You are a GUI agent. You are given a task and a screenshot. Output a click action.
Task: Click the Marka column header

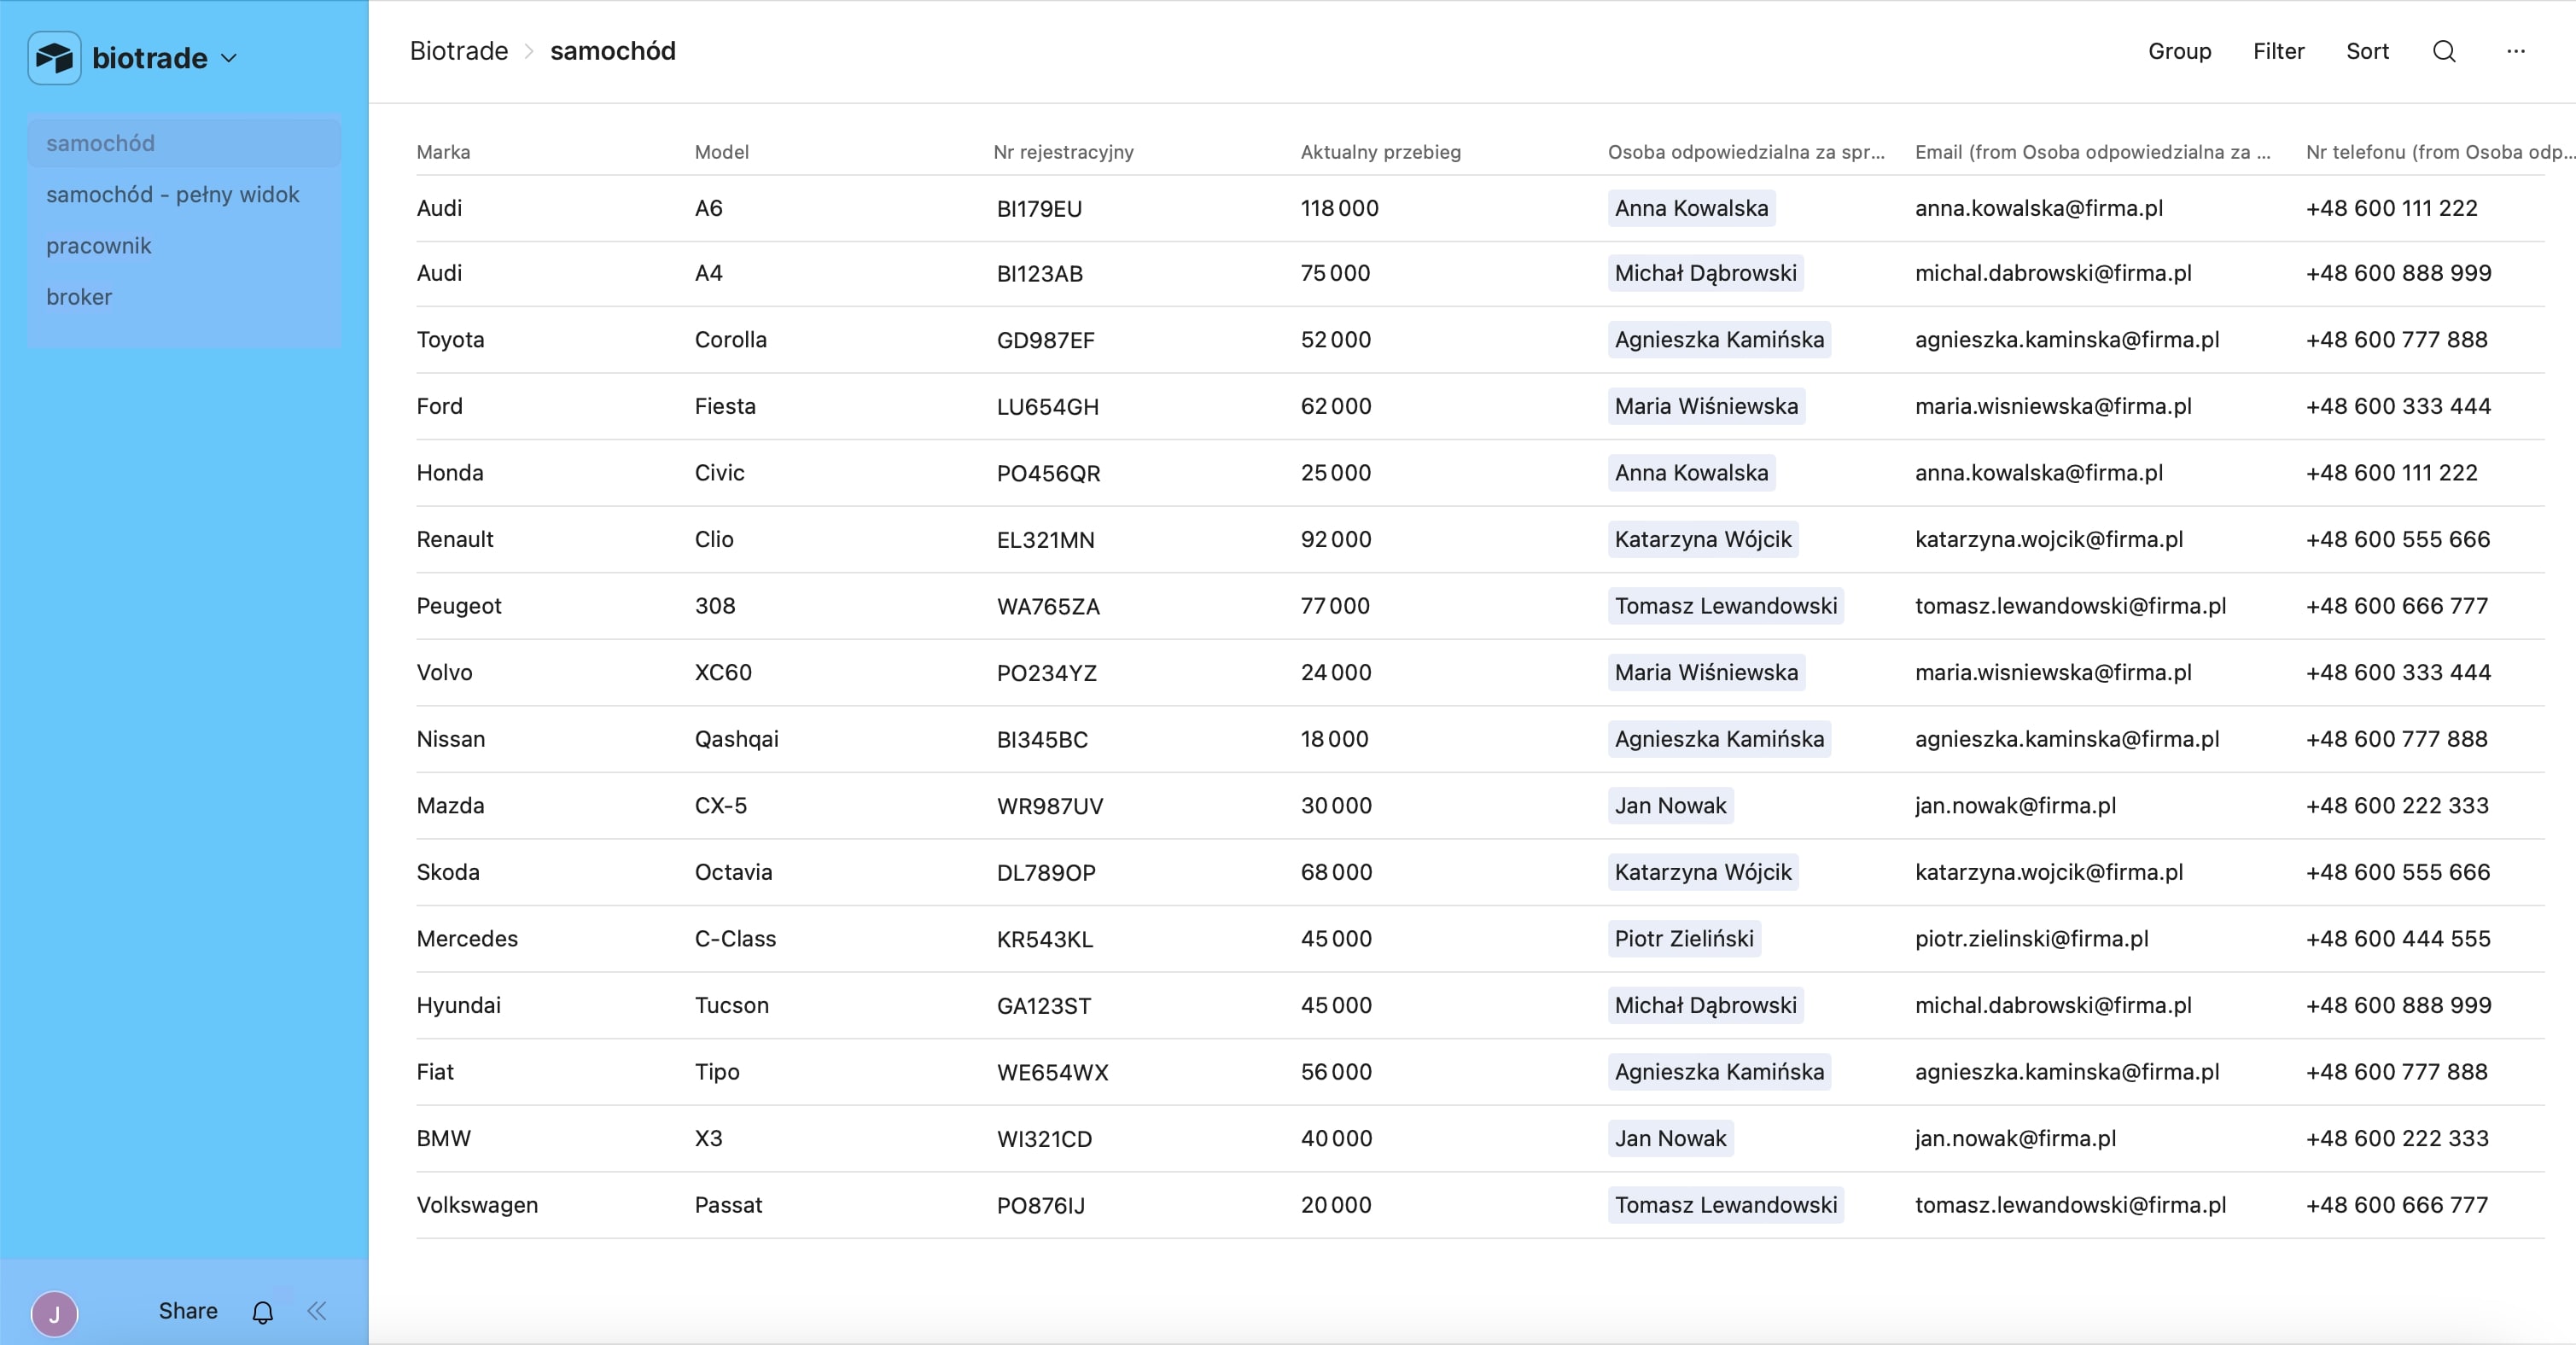tap(443, 152)
